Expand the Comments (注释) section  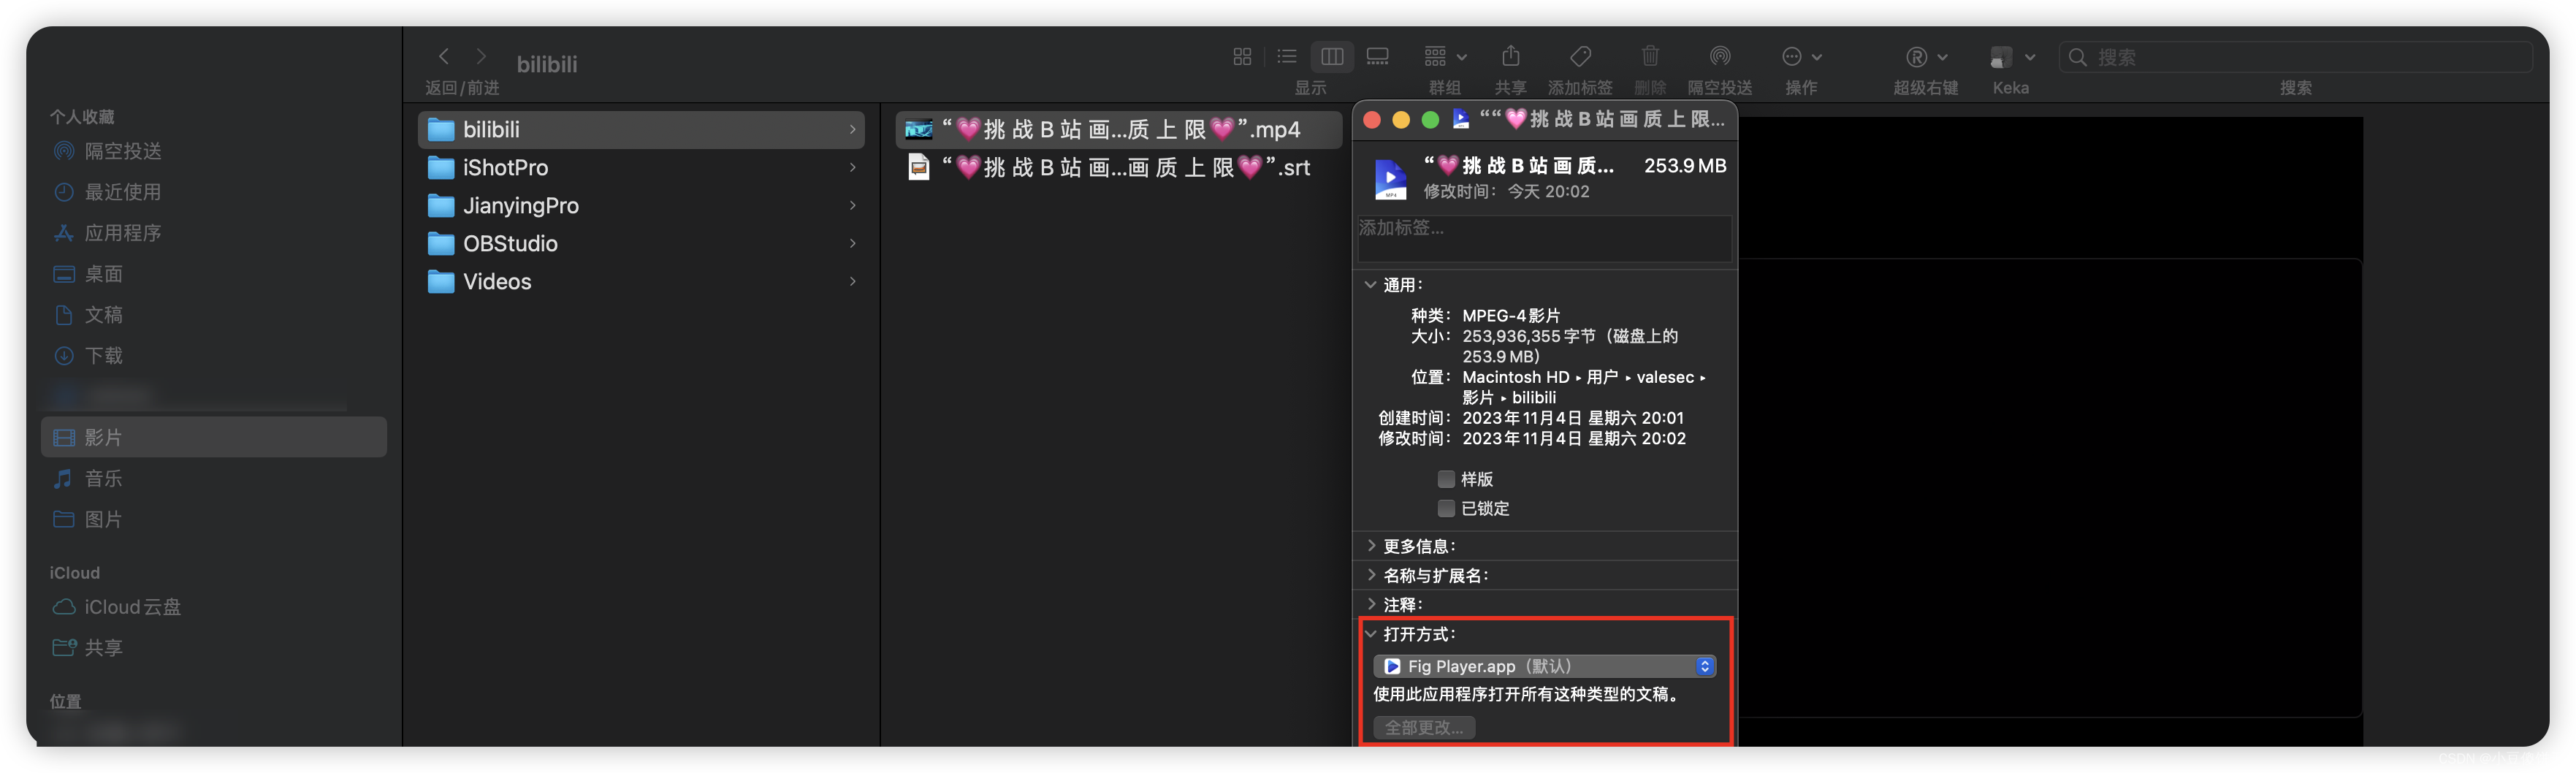1371,604
